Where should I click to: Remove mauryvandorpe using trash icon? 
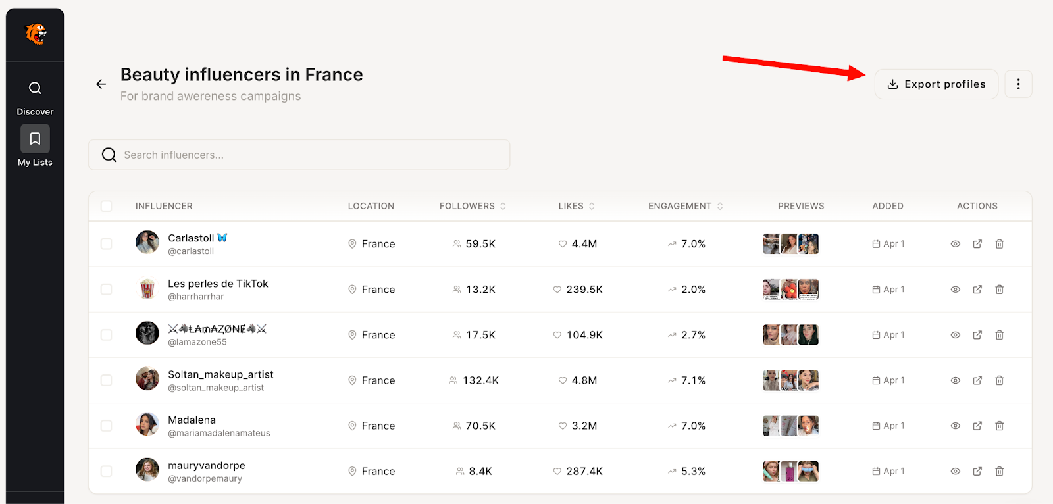coord(999,471)
